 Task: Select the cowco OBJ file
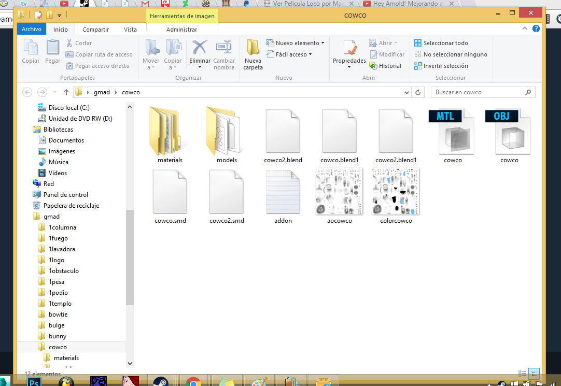509,136
